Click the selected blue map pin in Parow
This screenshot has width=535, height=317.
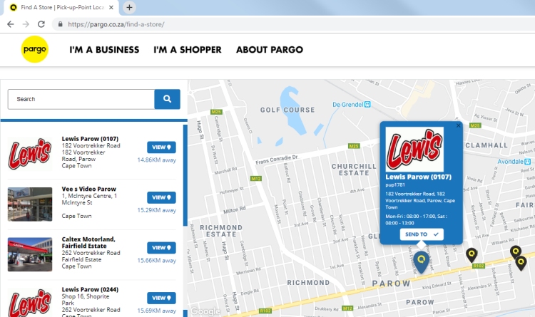coord(422,261)
